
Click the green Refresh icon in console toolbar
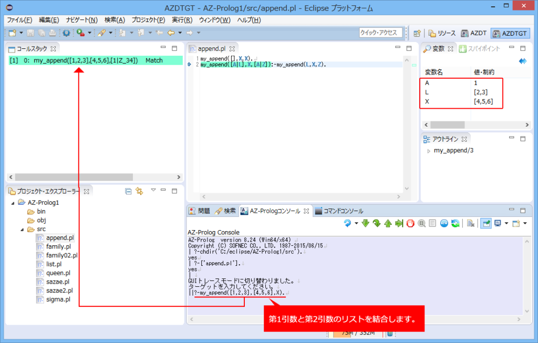coord(455,223)
